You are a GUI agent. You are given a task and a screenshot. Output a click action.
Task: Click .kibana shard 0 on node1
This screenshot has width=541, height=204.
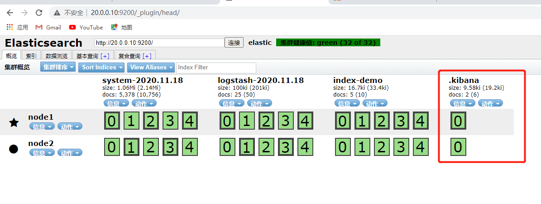pyautogui.click(x=458, y=121)
